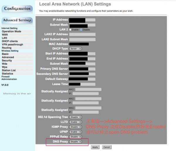This screenshot has width=176, height=151.
Task: Click the LAN2 Subnet Mask field
Action: 82,39
